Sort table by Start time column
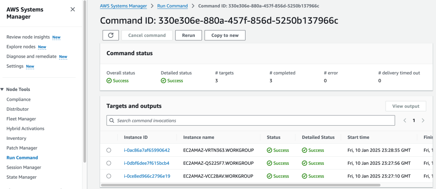436x189 pixels. [x=358, y=137]
